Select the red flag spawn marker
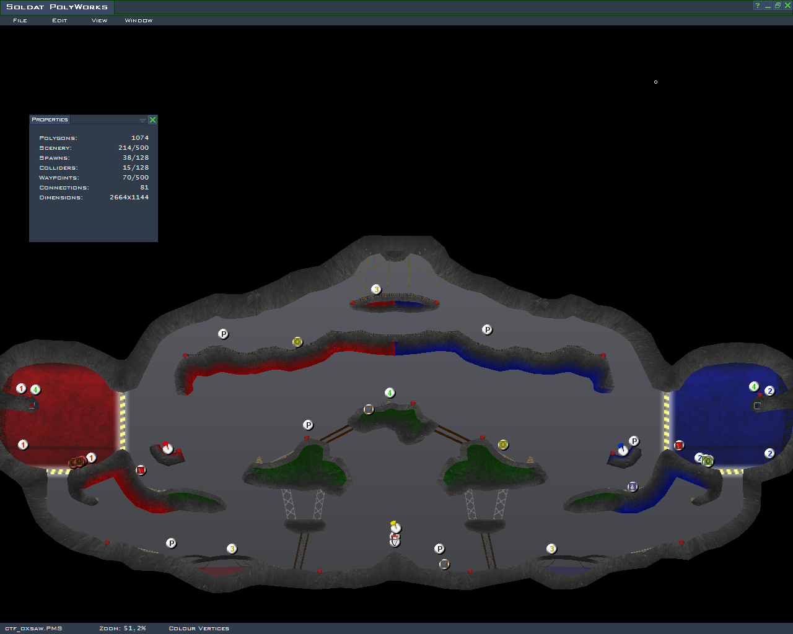 (167, 448)
